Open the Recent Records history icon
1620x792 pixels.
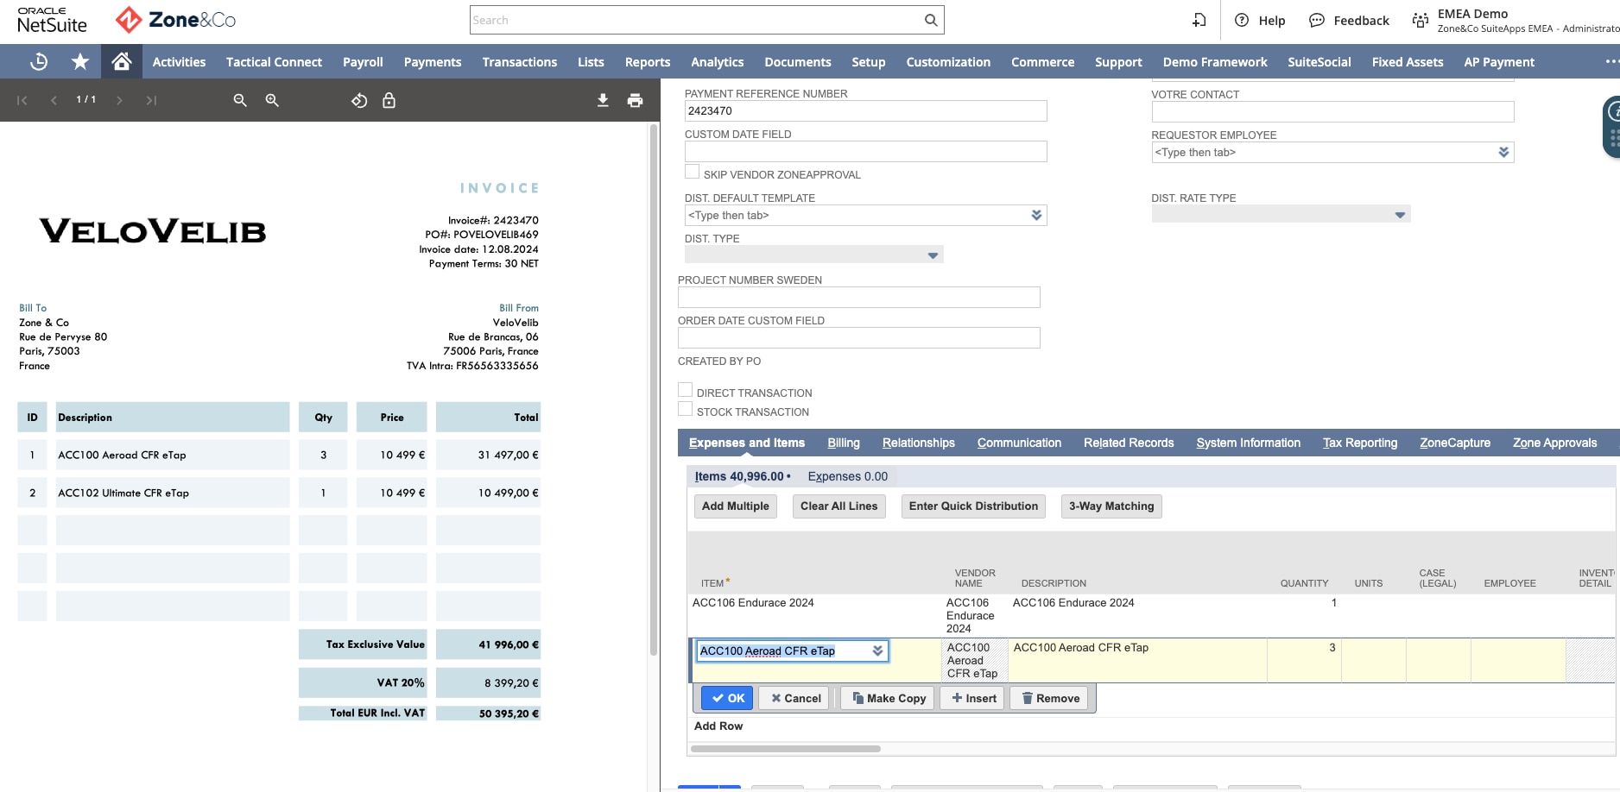click(x=39, y=61)
